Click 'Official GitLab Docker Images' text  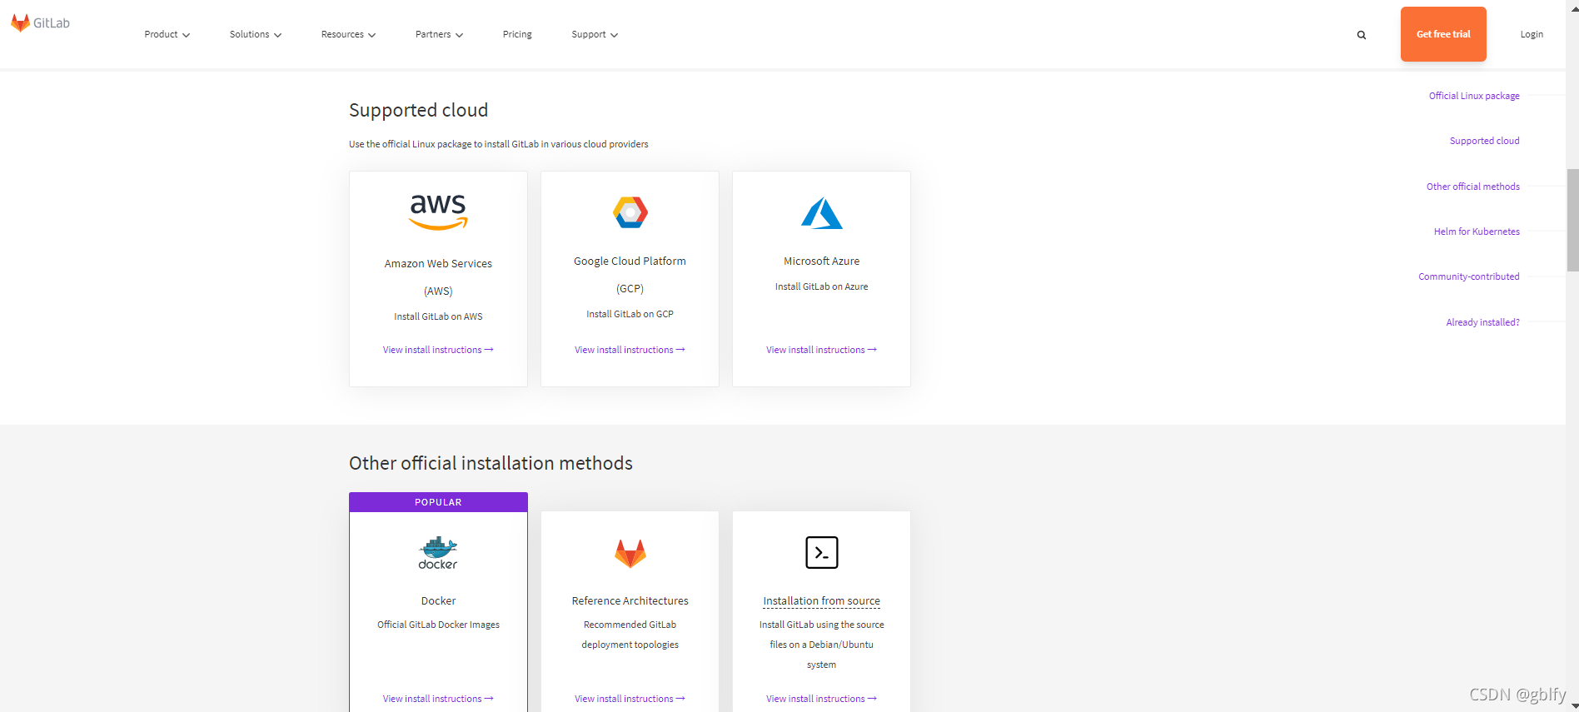pos(438,625)
